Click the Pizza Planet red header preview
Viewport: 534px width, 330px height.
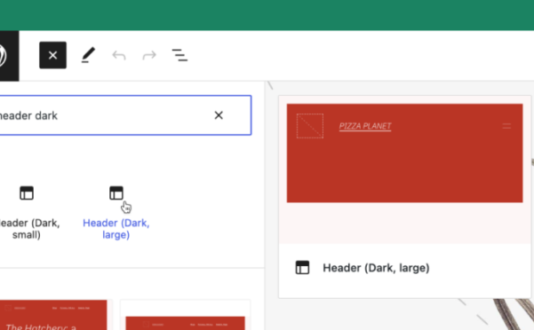[x=404, y=153]
